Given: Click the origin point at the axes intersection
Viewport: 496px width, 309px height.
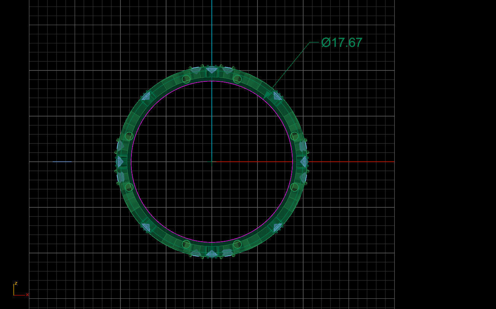Looking at the screenshot, I should (212, 162).
